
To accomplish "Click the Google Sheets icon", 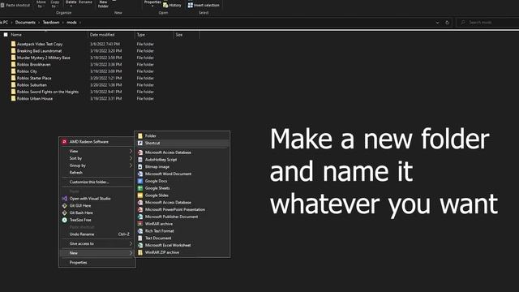I will tap(140, 188).
